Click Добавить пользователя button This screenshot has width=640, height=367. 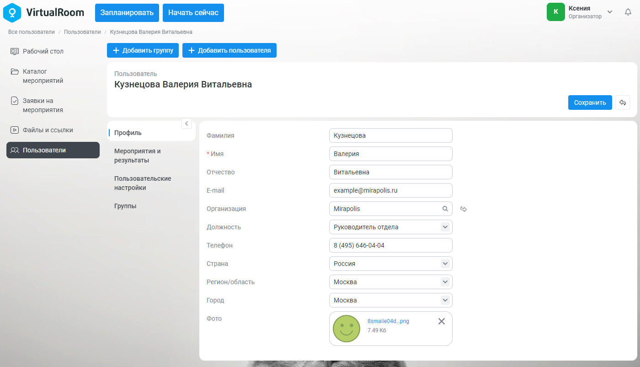point(229,50)
